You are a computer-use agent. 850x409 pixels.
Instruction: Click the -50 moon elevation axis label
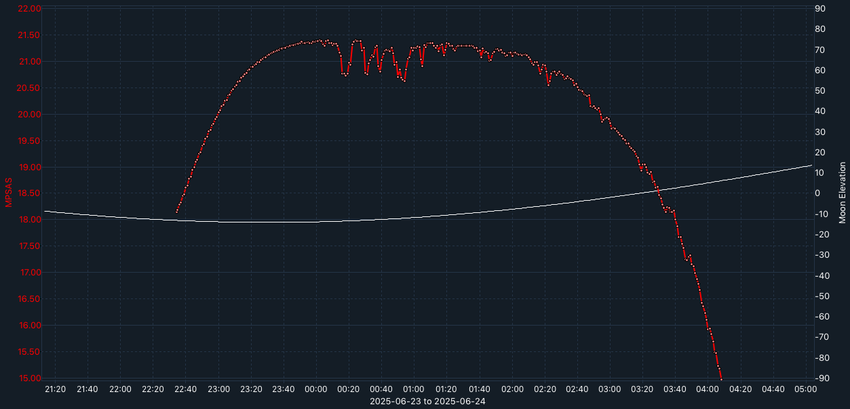click(x=821, y=296)
